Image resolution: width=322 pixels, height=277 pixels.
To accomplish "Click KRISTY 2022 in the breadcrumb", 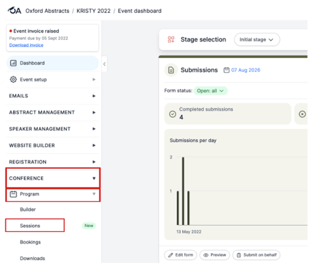I will tap(93, 11).
